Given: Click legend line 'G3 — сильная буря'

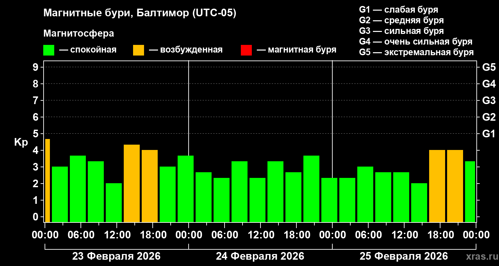Looking at the screenshot, I should point(401,31).
